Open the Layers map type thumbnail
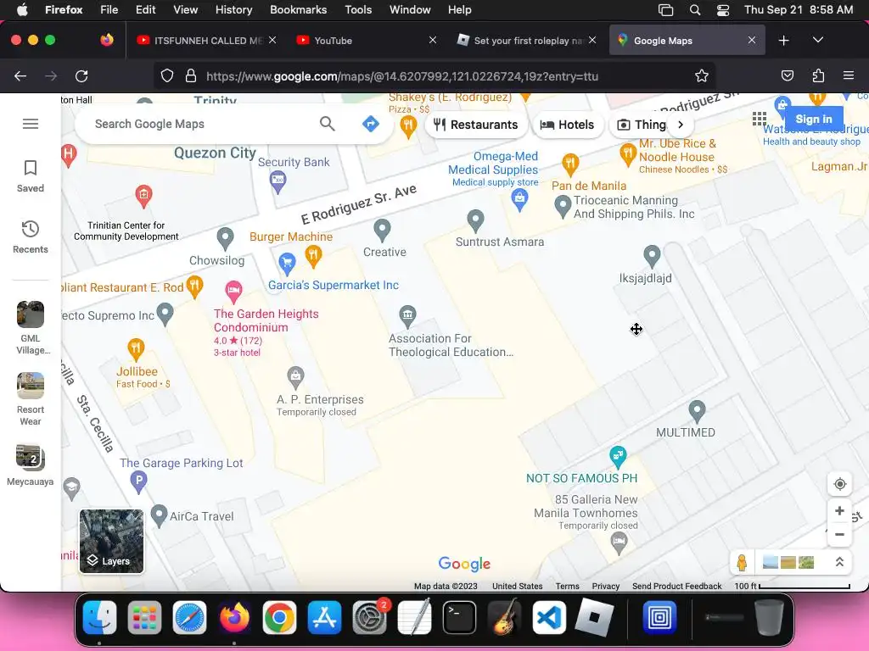This screenshot has height=651, width=869. pos(111,541)
